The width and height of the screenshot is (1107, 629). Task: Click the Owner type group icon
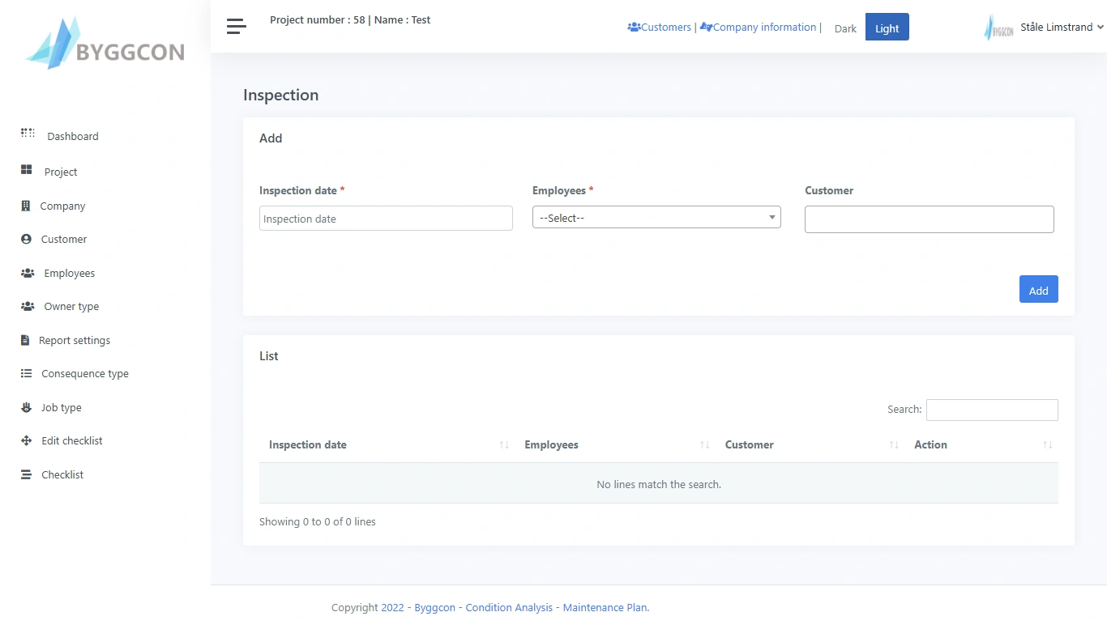click(28, 306)
